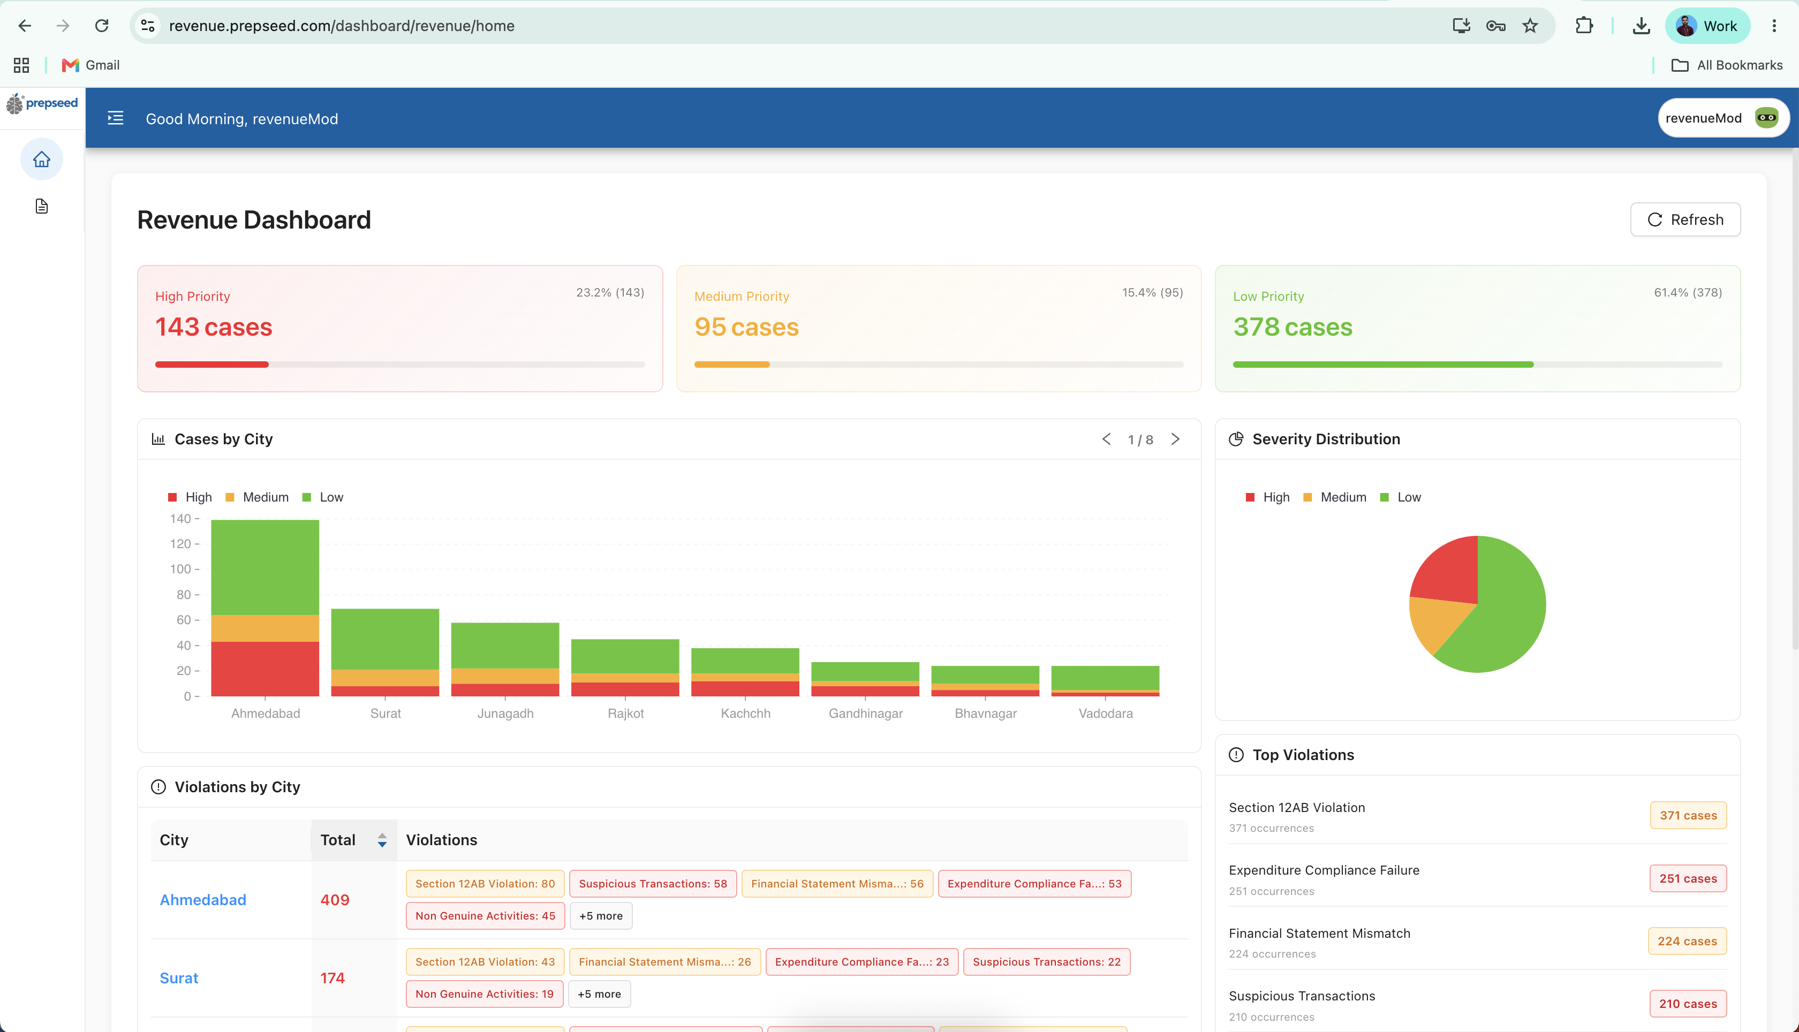The image size is (1799, 1032).
Task: Toggle Medium in Severity Distribution legend
Action: point(1335,498)
